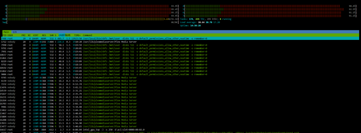Screen dimensions: 361x133
Task: Sort by the PID column header
Action: [x=4, y=35]
